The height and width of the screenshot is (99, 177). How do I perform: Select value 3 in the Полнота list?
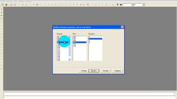coord(95,40)
